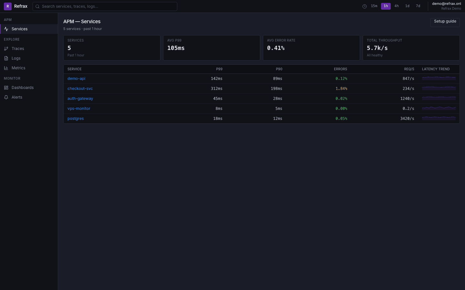Sort by the P99 column header
Screen dimensions: 465x290
219,69
